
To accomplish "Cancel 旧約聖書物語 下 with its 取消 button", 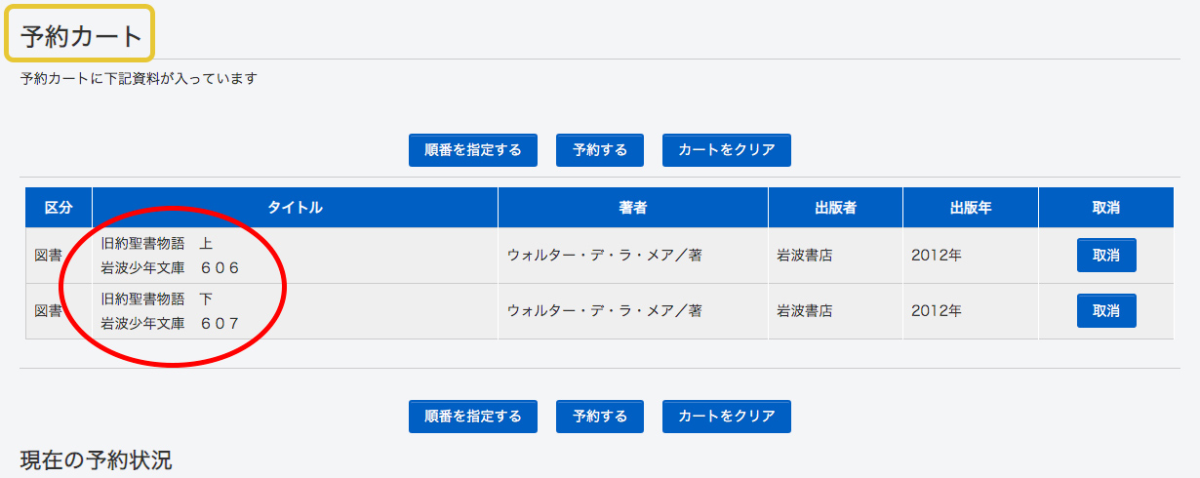I will click(1106, 311).
